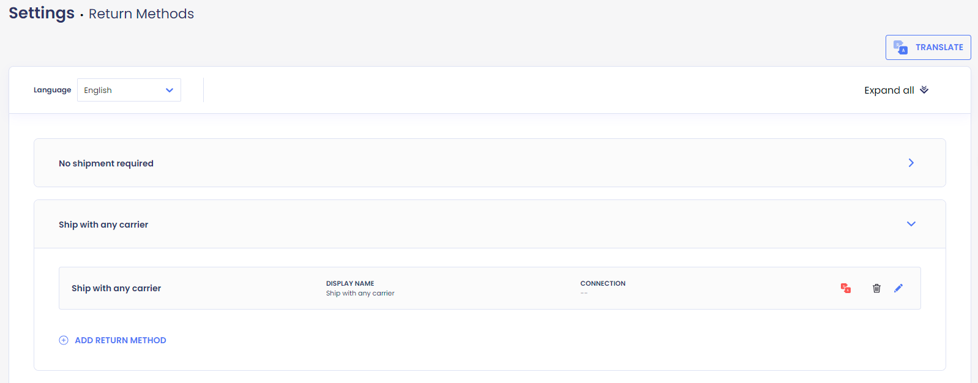The width and height of the screenshot is (978, 383).
Task: Click the Return Methods breadcrumb text
Action: (141, 13)
